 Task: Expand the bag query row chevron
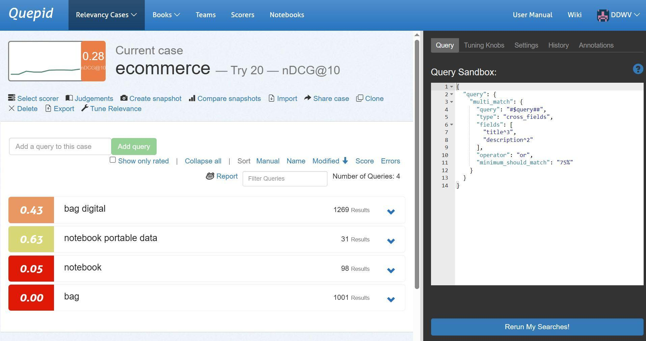point(391,299)
